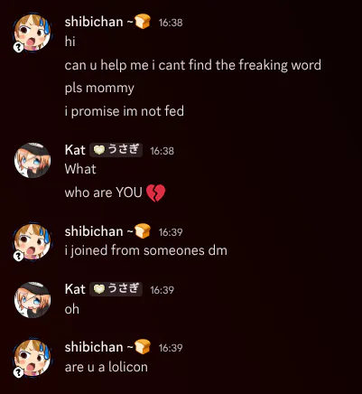
Task: Open the うさぎ server tag above "What"
Action: [x=116, y=150]
